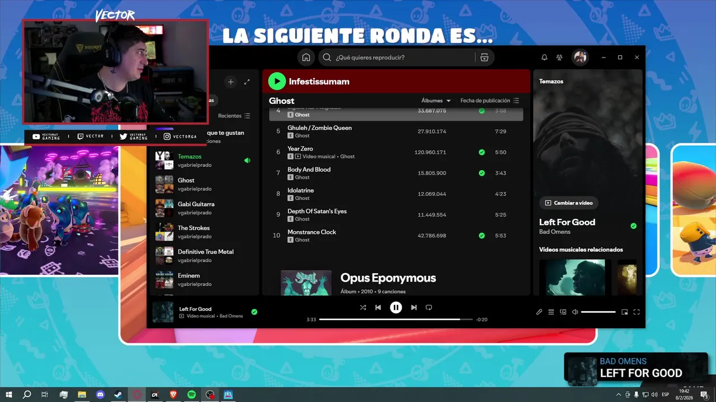Image resolution: width=716 pixels, height=402 pixels.
Task: Open the Recientes library sort menu
Action: click(x=234, y=116)
